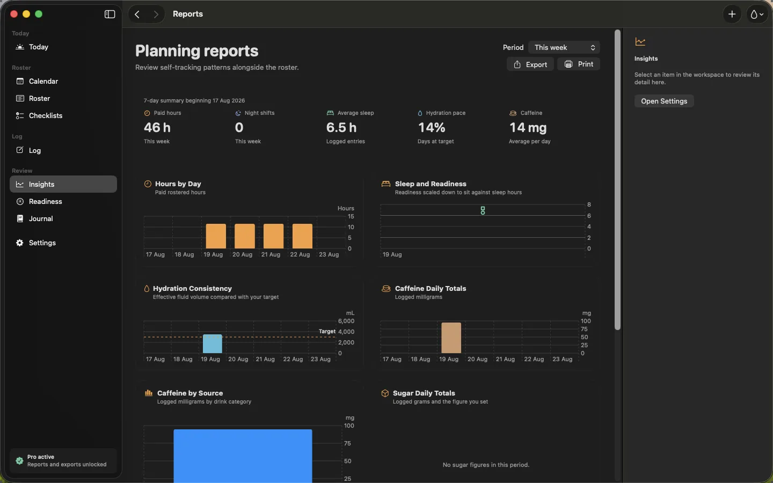Click the 19 Aug bar in Hours by Day
This screenshot has height=483, width=773.
click(216, 236)
